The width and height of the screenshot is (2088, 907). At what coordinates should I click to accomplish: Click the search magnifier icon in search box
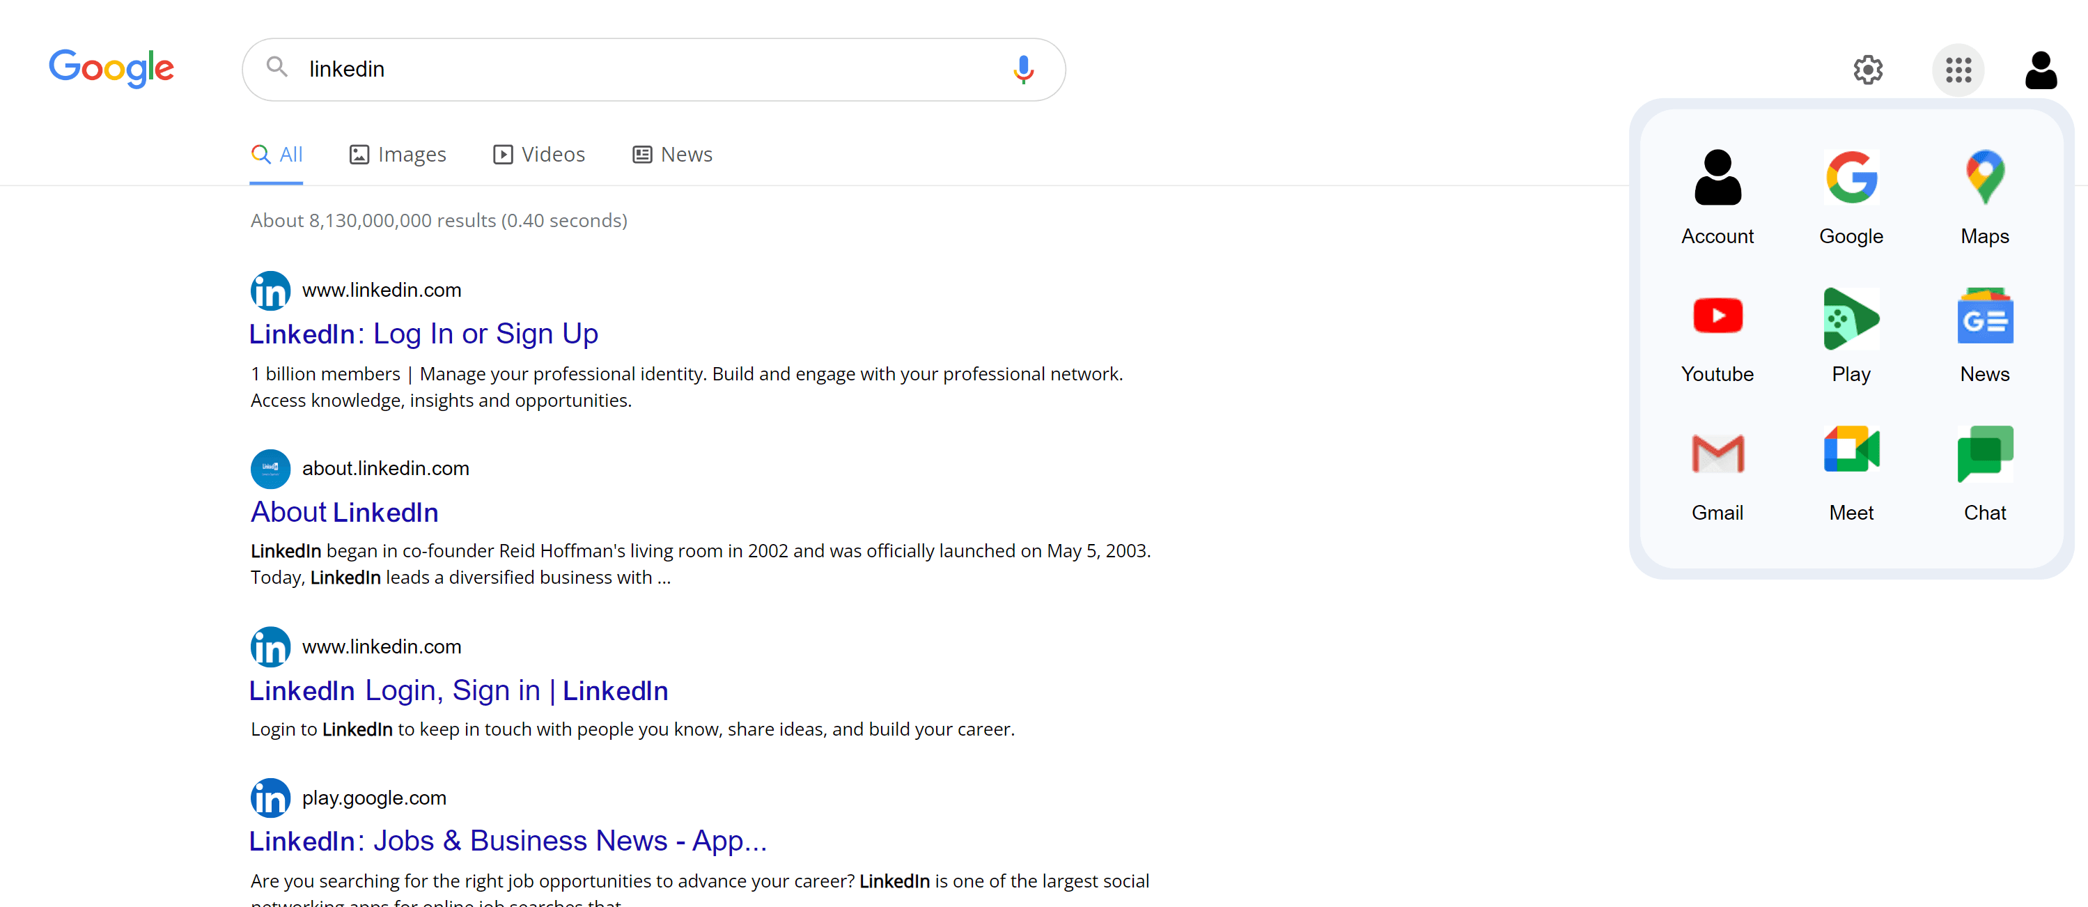point(277,68)
